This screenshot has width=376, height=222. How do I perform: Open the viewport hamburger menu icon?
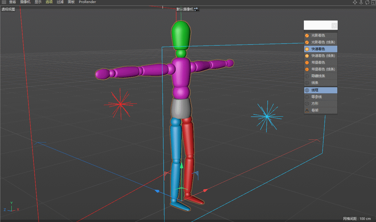click(4, 2)
